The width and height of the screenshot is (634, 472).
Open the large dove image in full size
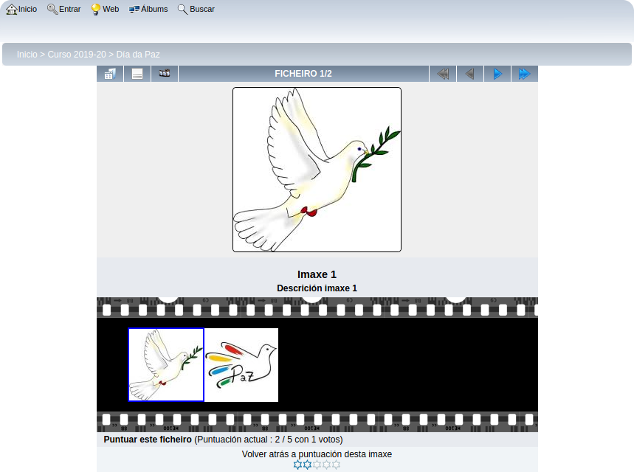click(317, 170)
